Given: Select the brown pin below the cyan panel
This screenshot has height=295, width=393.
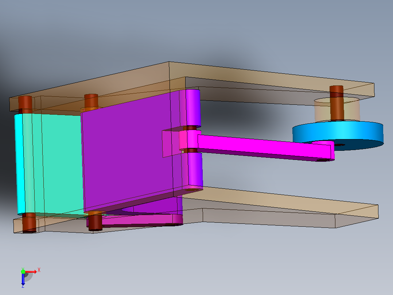Looking at the screenshot, I should [29, 223].
